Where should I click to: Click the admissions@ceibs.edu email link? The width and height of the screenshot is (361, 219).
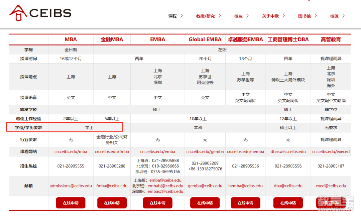71,186
